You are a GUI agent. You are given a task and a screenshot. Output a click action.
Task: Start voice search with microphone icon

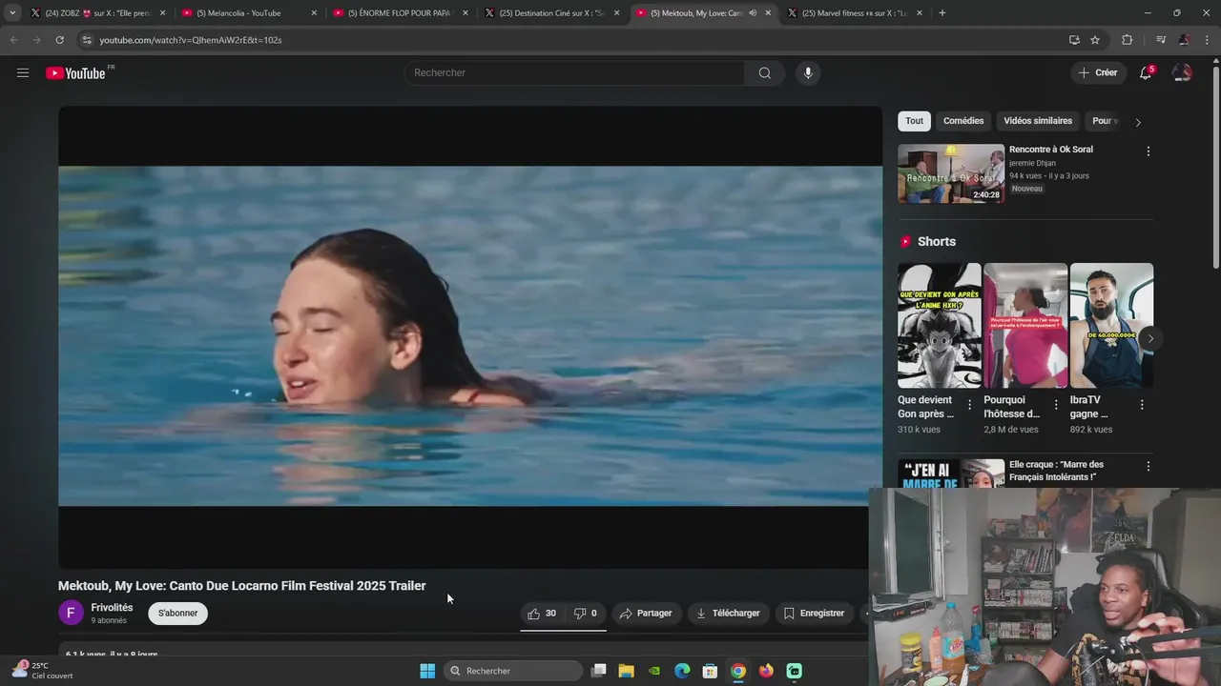point(808,72)
